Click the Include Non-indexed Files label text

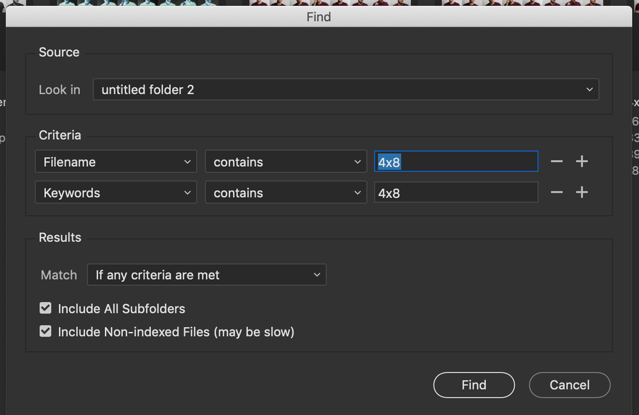point(176,332)
